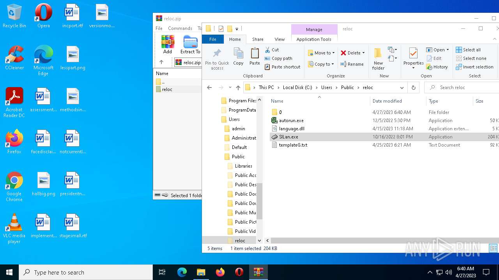Open the Commands menu in WinRAR
Screen dimensions: 499x280
(180, 28)
